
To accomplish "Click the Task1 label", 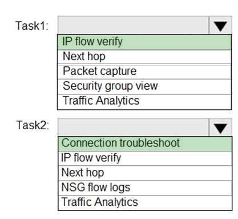I will pos(32,26).
